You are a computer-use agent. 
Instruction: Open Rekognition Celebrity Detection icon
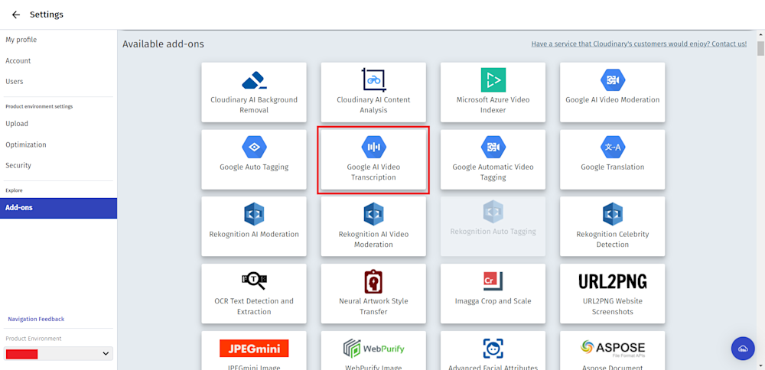pos(613,215)
